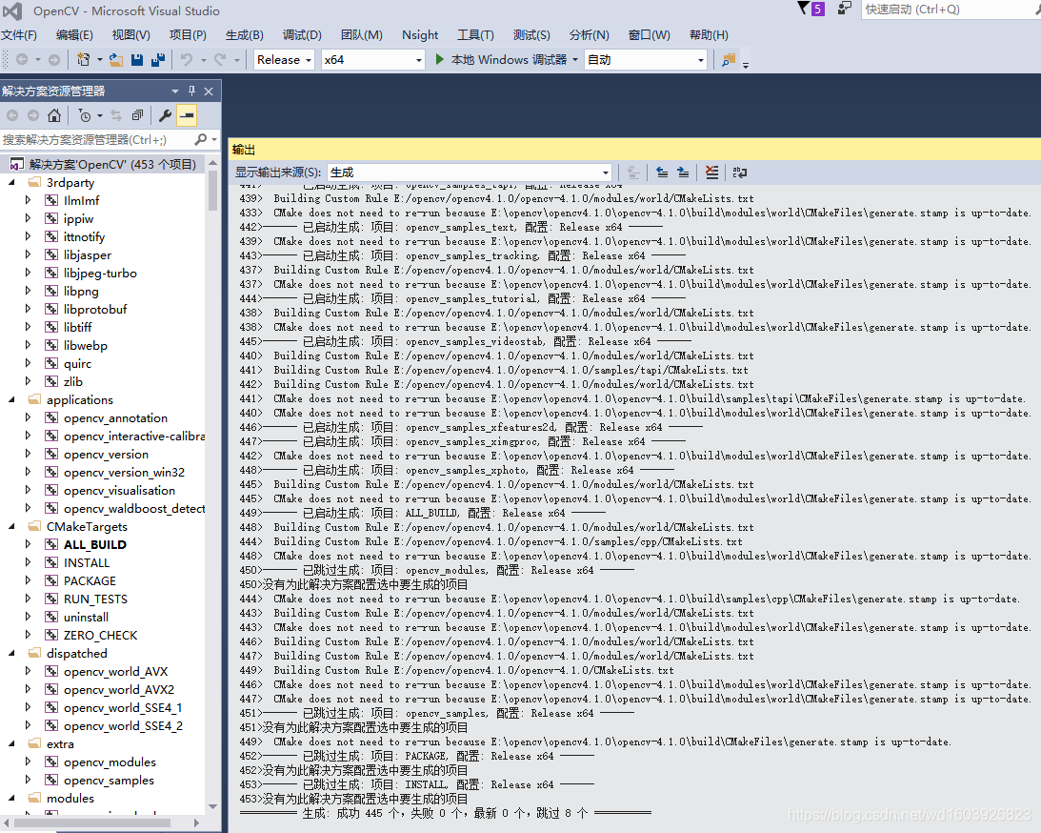Clear all output with red X icon
This screenshot has height=833, width=1041.
click(711, 173)
